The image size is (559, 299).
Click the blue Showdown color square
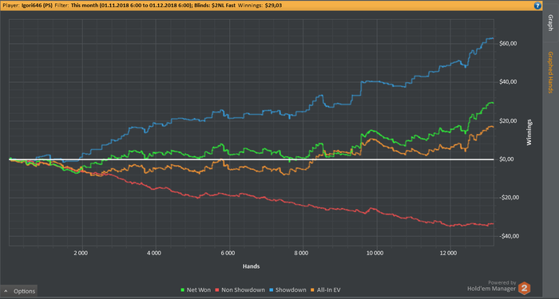click(272, 290)
